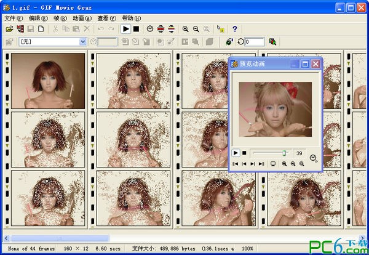369x255 pixels.
Task: Click the undo arrow icon
Action: pyautogui.click(x=101, y=29)
